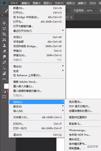Screen dimensions: 101x151
Task: Collapse the toolbar double-arrow
Action: [2, 15]
